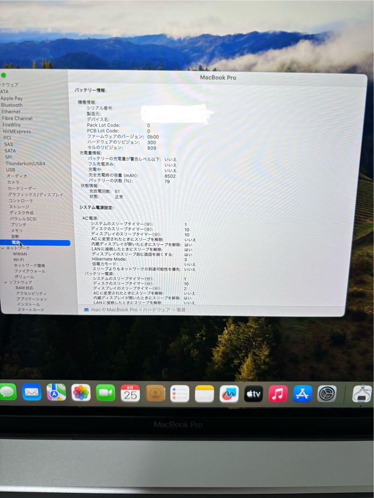Screen dimensions: 374x498
Task: Click the Hibernate Mode value 3
Action: (185, 260)
